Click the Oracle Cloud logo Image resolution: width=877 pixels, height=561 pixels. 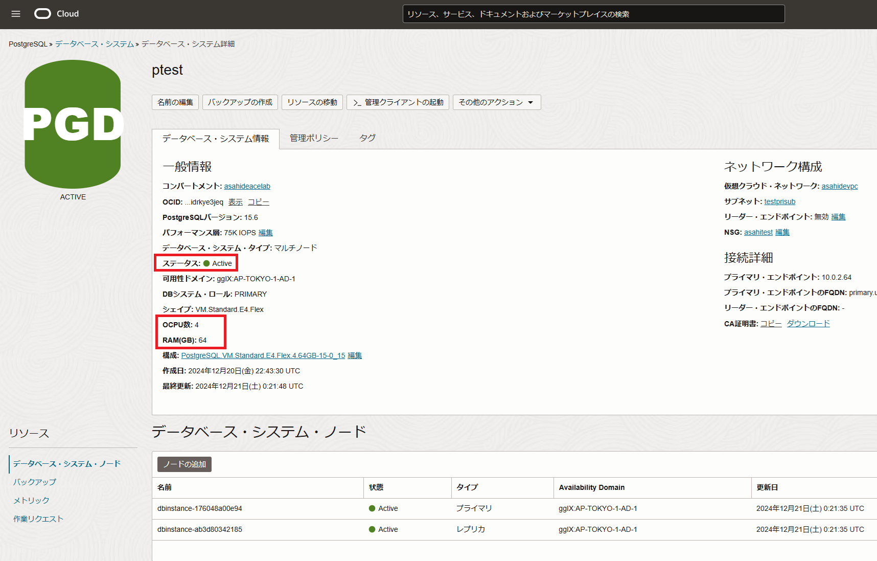pos(56,14)
